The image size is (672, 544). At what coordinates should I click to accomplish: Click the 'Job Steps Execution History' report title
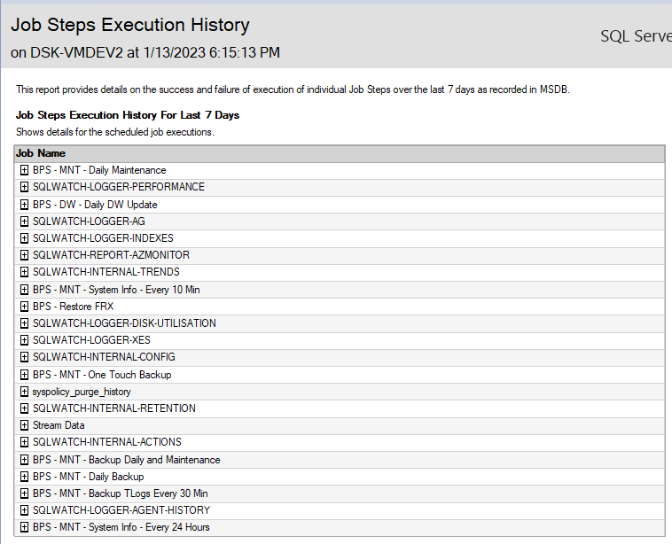click(x=130, y=26)
